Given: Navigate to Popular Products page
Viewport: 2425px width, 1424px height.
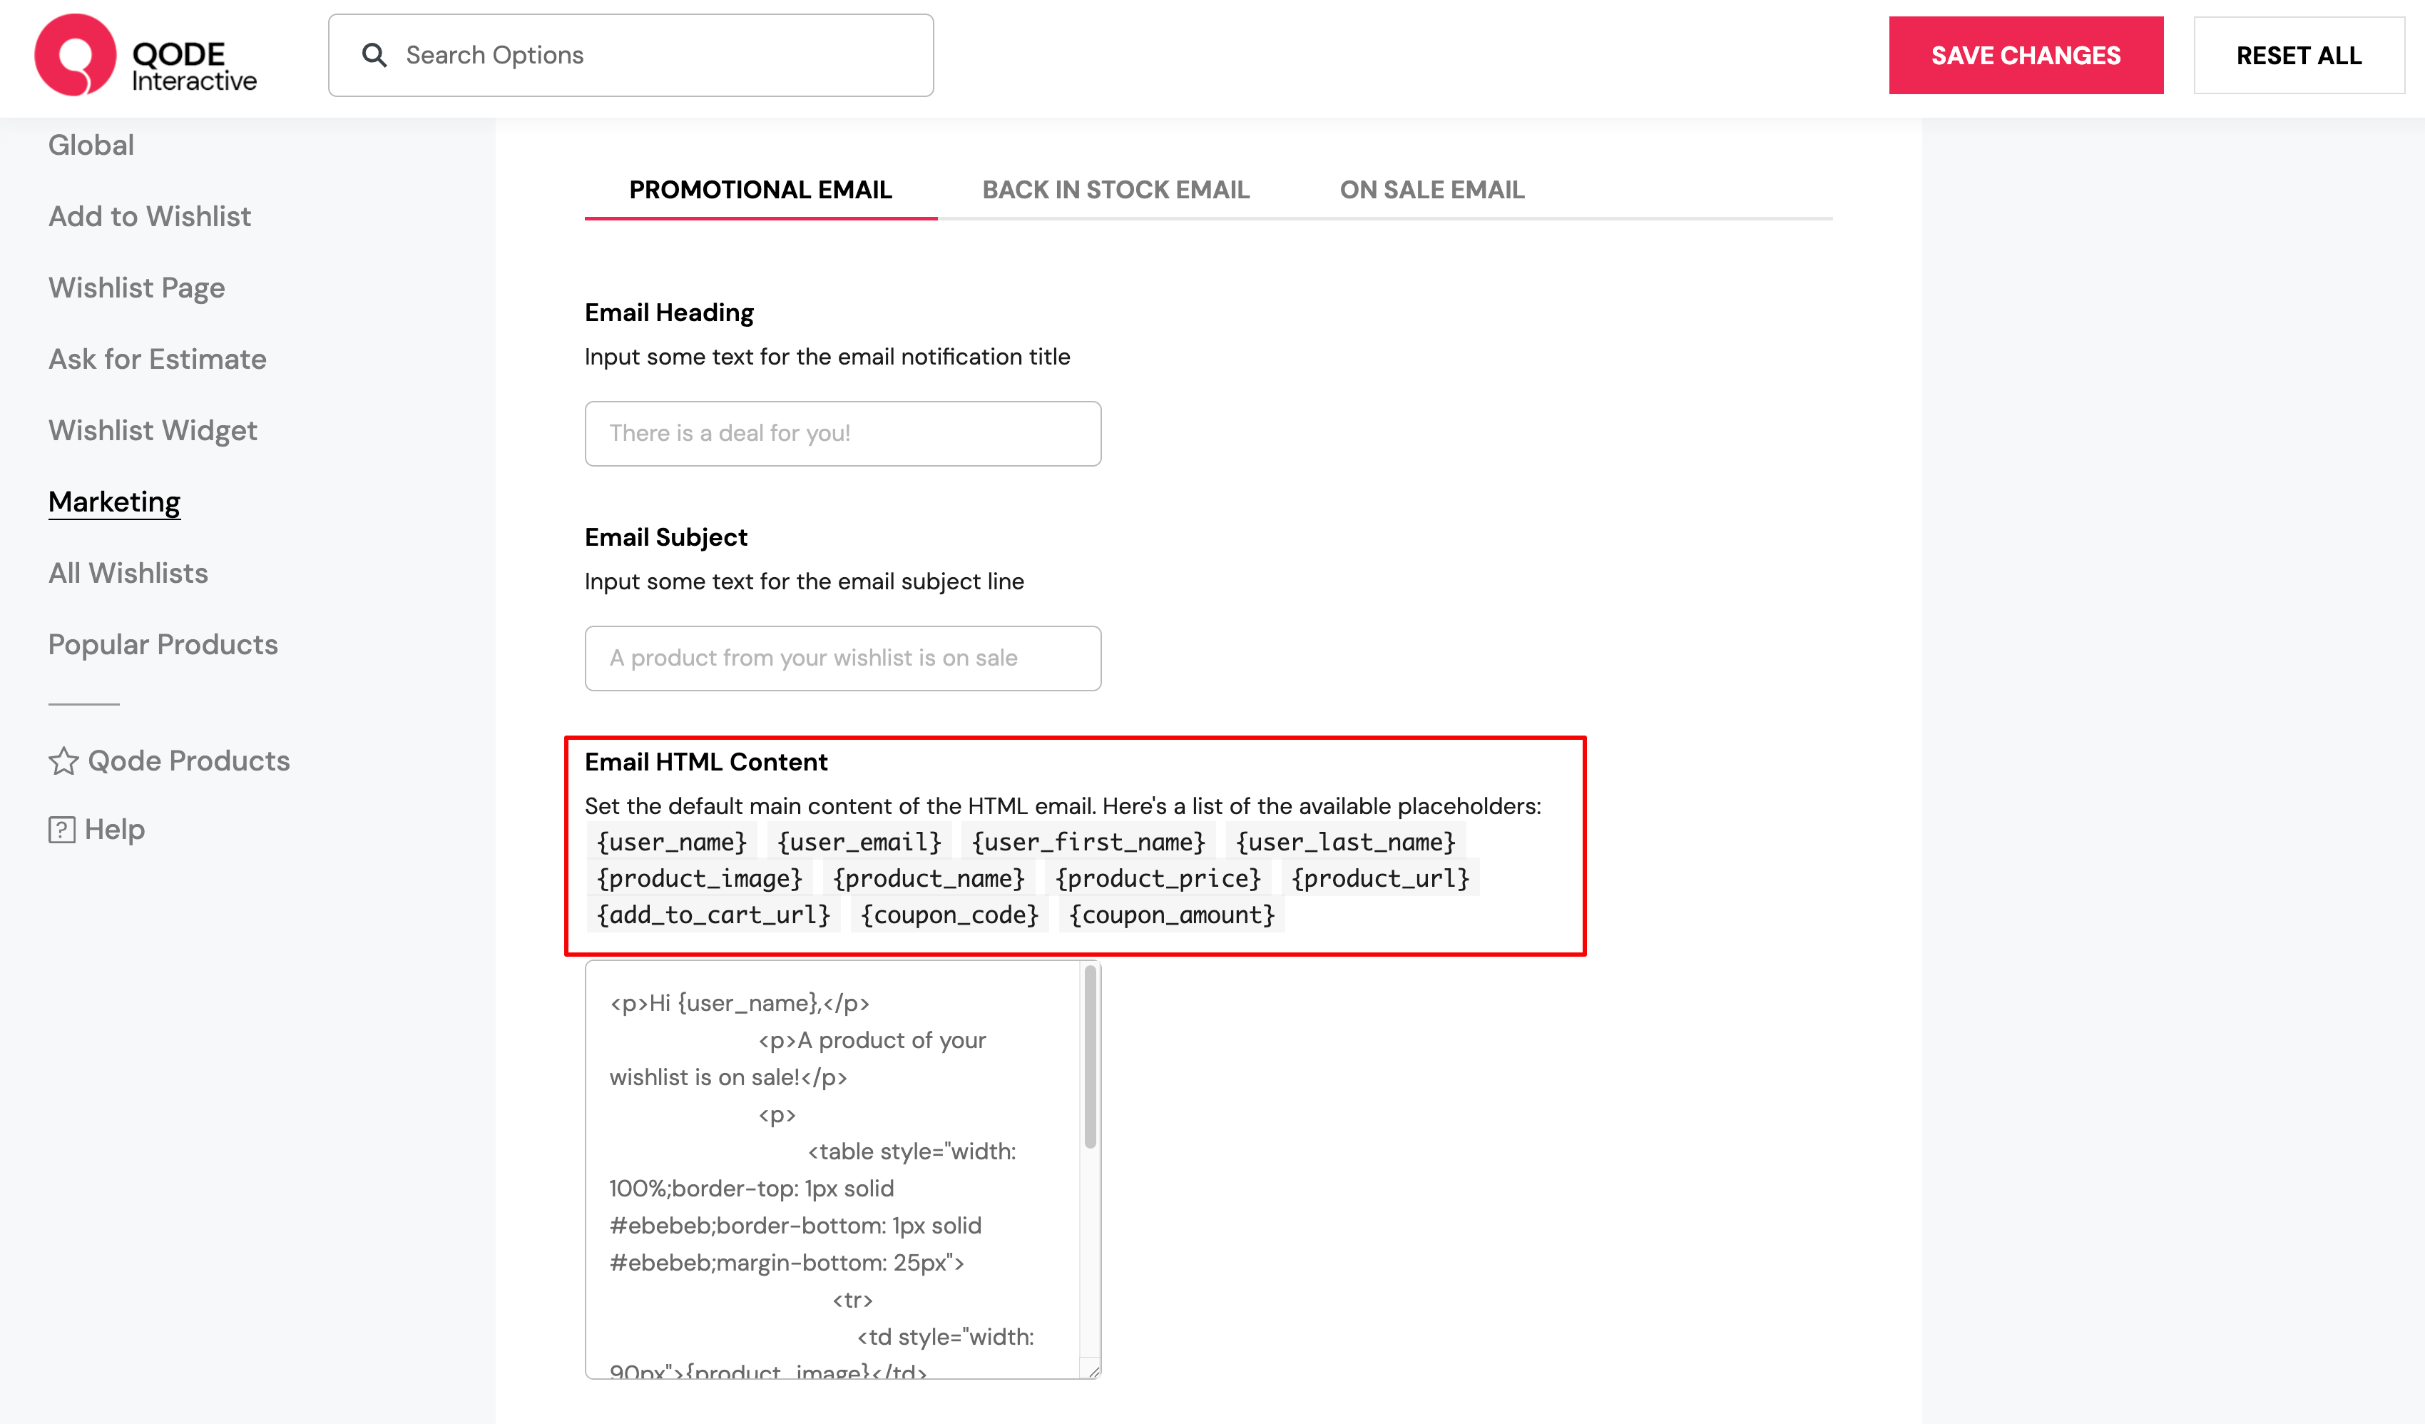Looking at the screenshot, I should tap(163, 645).
